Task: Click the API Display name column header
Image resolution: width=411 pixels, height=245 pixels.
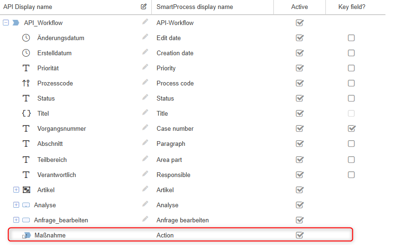Action: (x=28, y=7)
